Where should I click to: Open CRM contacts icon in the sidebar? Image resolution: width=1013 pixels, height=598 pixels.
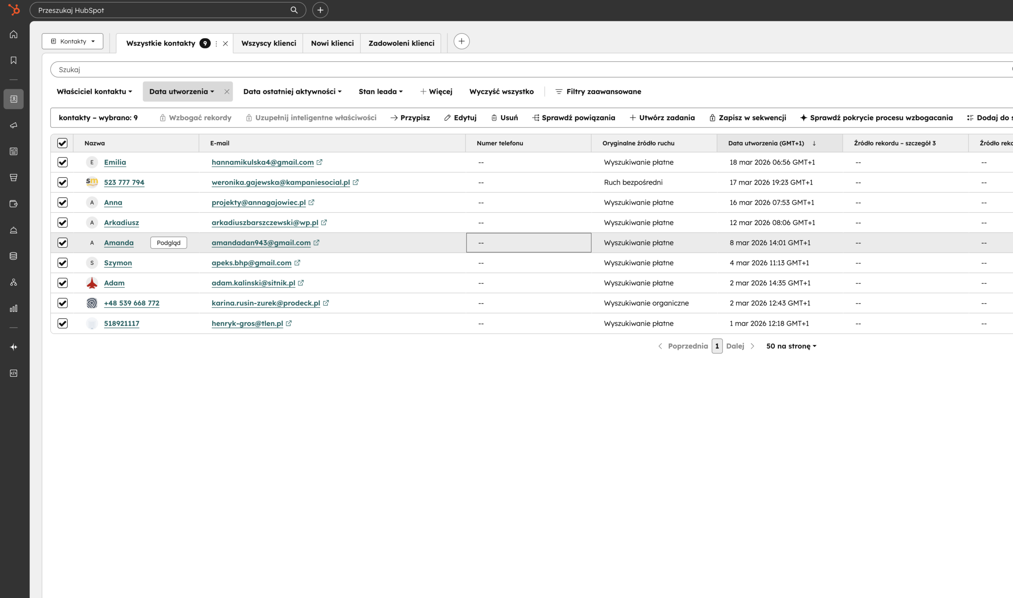tap(14, 99)
